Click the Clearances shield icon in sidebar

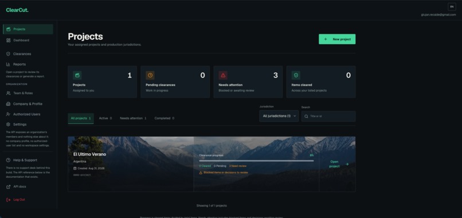(x=8, y=54)
